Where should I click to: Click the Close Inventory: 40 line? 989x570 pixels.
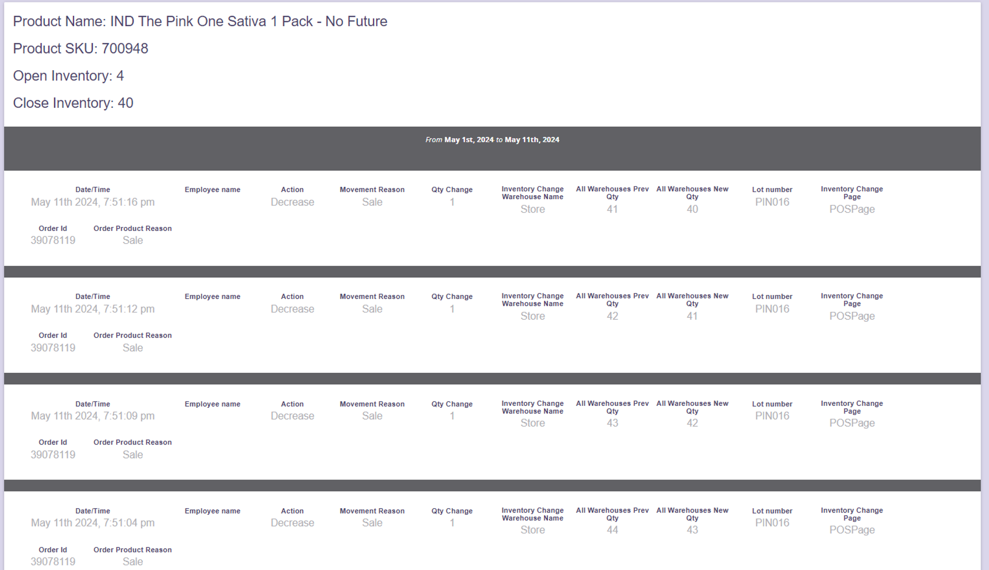[73, 103]
